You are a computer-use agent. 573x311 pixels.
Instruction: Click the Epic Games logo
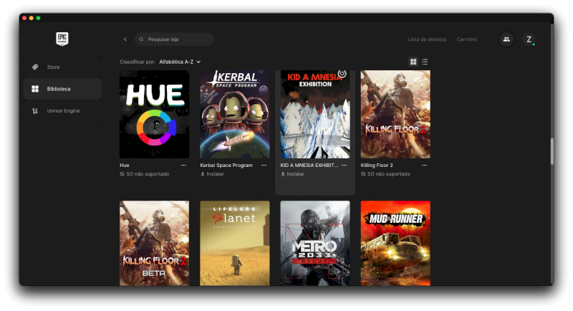pos(62,39)
